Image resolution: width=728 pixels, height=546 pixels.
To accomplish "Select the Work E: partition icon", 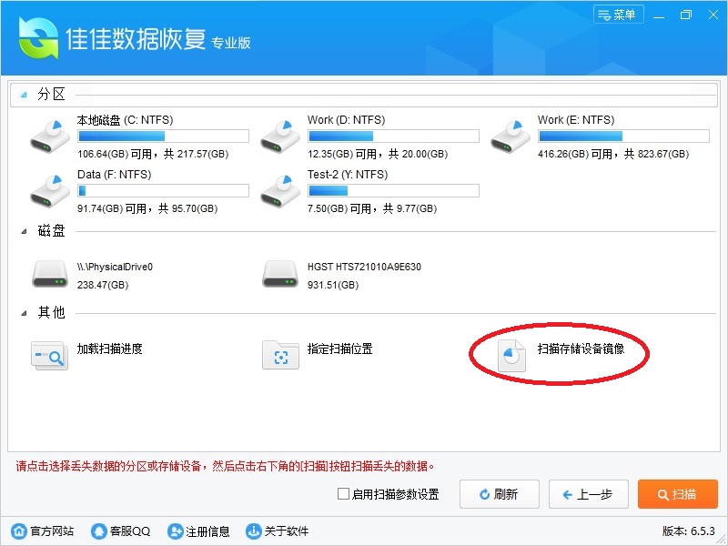I will [511, 135].
